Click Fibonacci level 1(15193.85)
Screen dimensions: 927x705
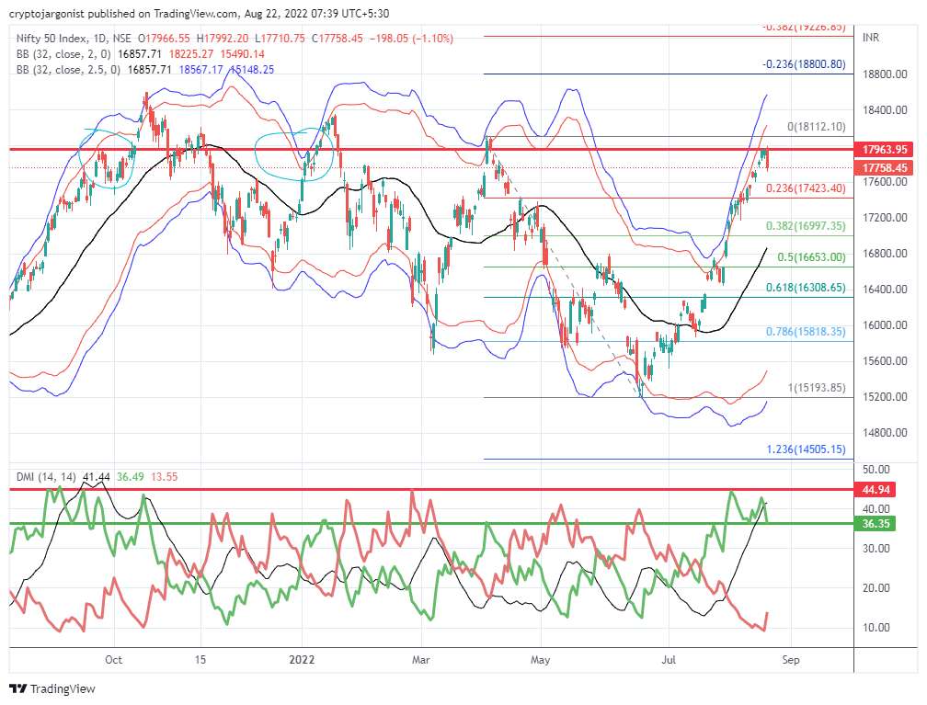pos(817,388)
